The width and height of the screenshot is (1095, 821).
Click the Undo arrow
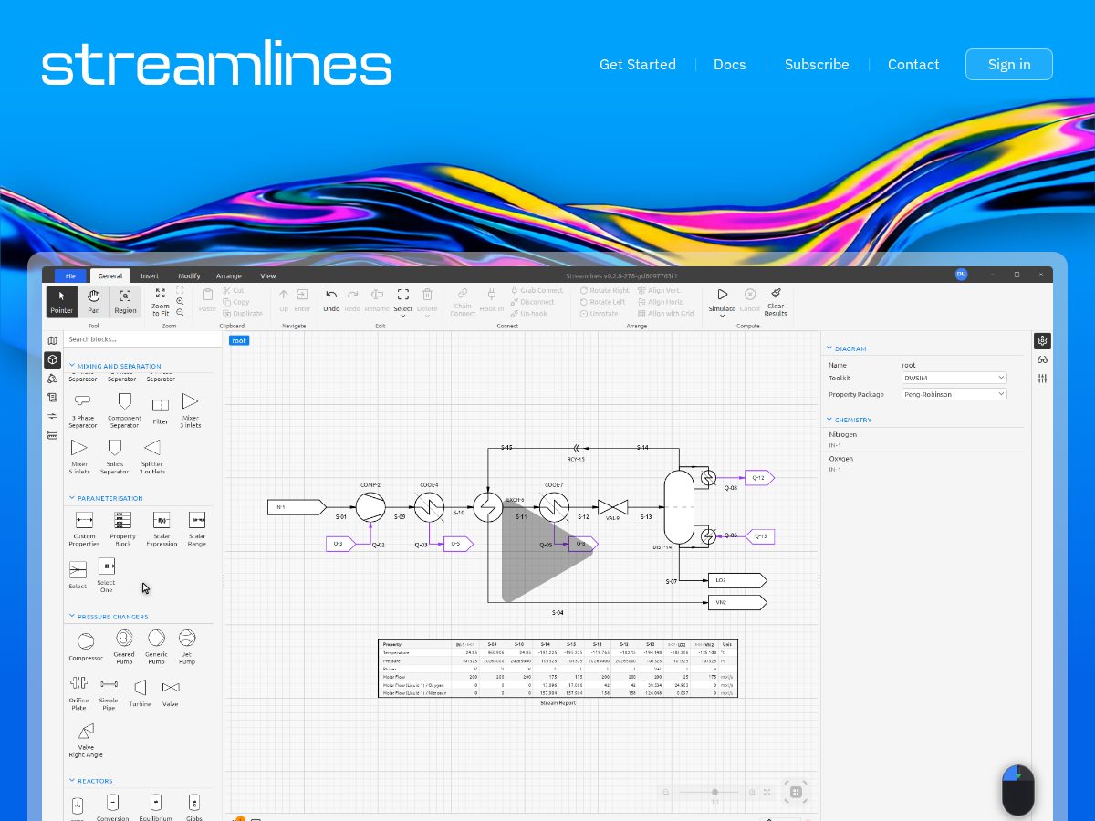coord(331,299)
